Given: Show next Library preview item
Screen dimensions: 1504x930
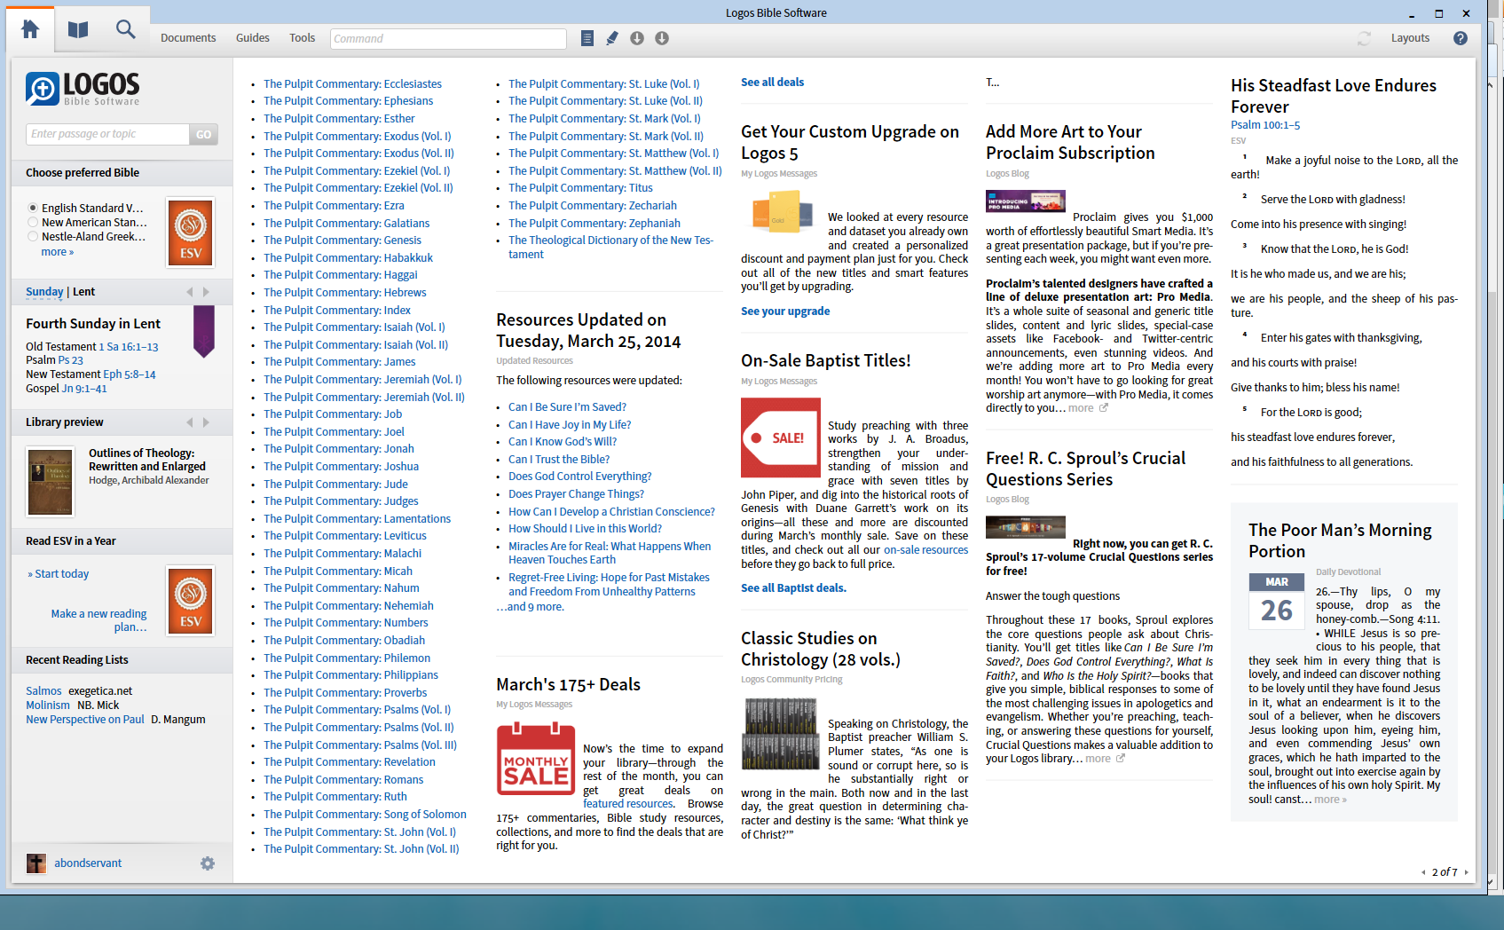Looking at the screenshot, I should pos(206,422).
